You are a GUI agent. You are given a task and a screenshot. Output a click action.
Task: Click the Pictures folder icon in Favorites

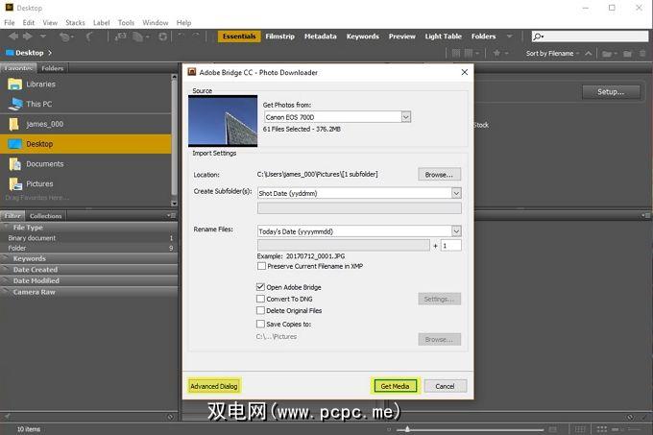point(15,183)
